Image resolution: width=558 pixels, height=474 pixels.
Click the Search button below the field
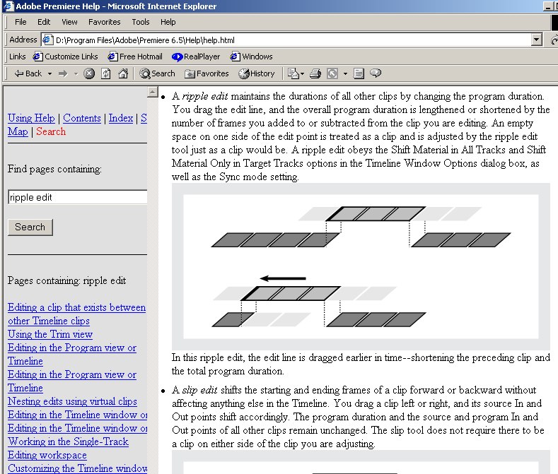click(x=30, y=227)
